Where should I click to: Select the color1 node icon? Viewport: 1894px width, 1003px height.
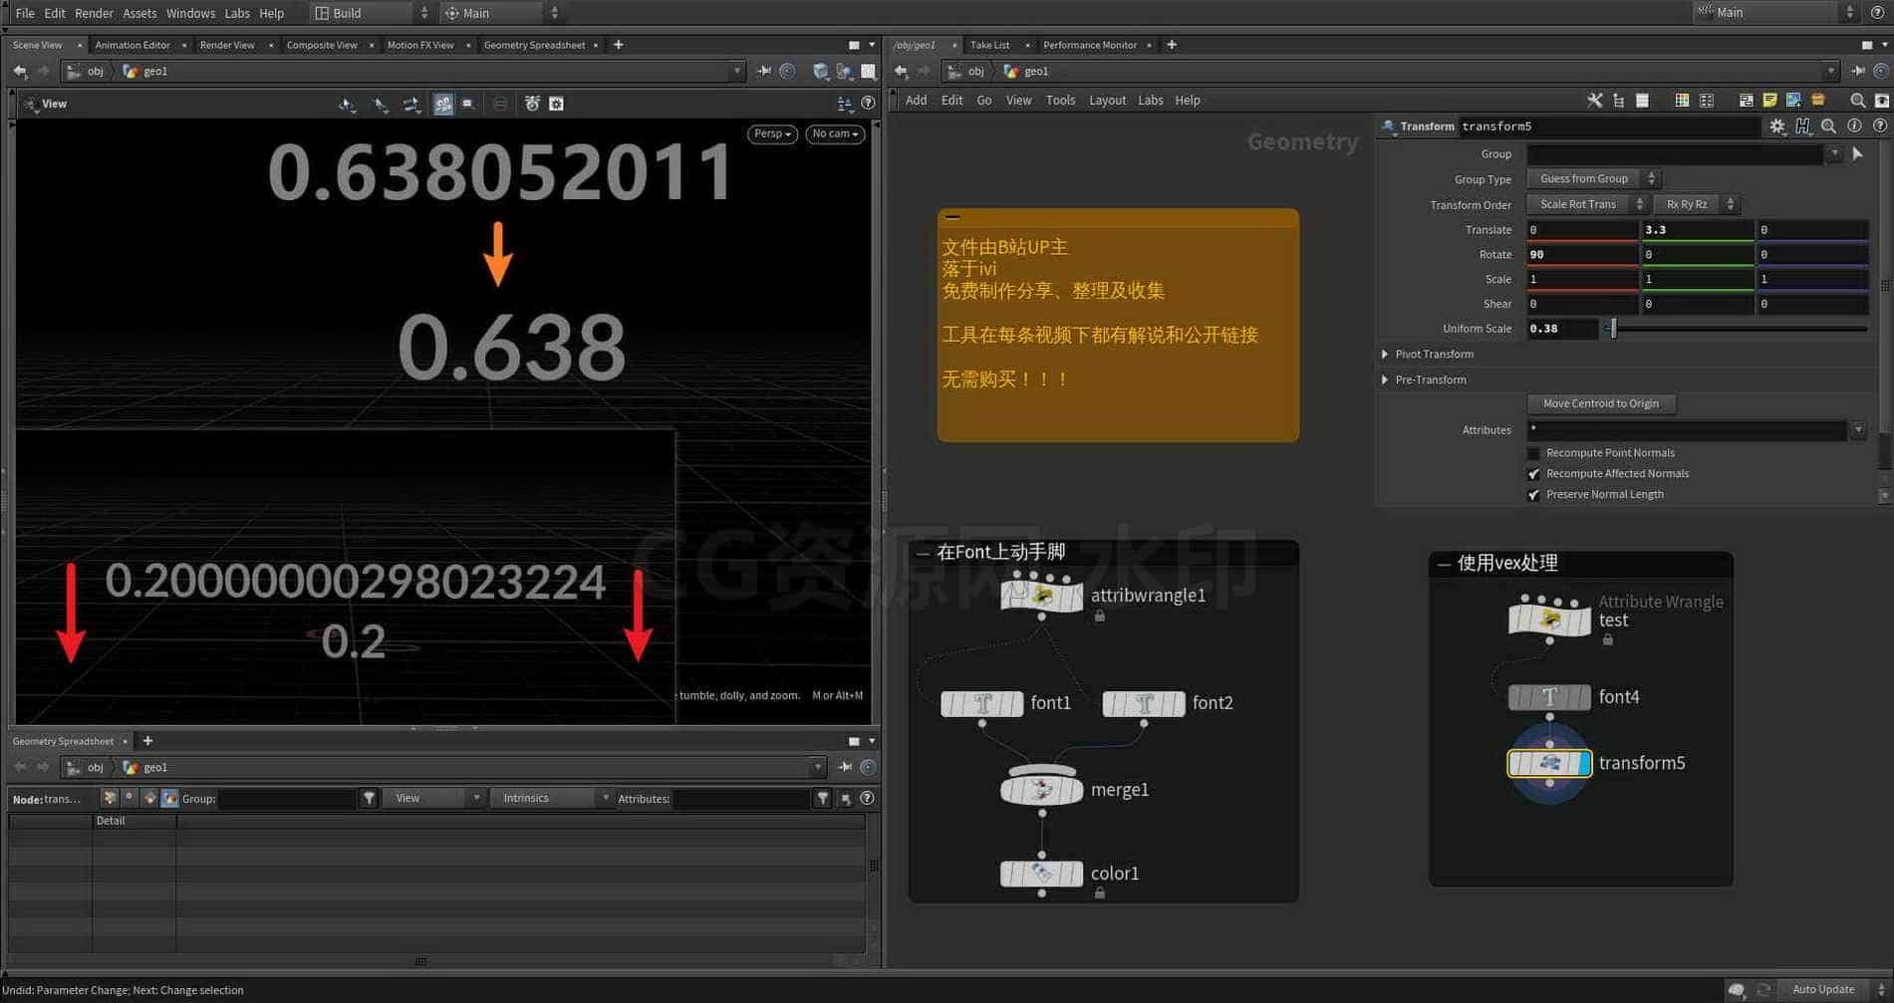[1041, 874]
